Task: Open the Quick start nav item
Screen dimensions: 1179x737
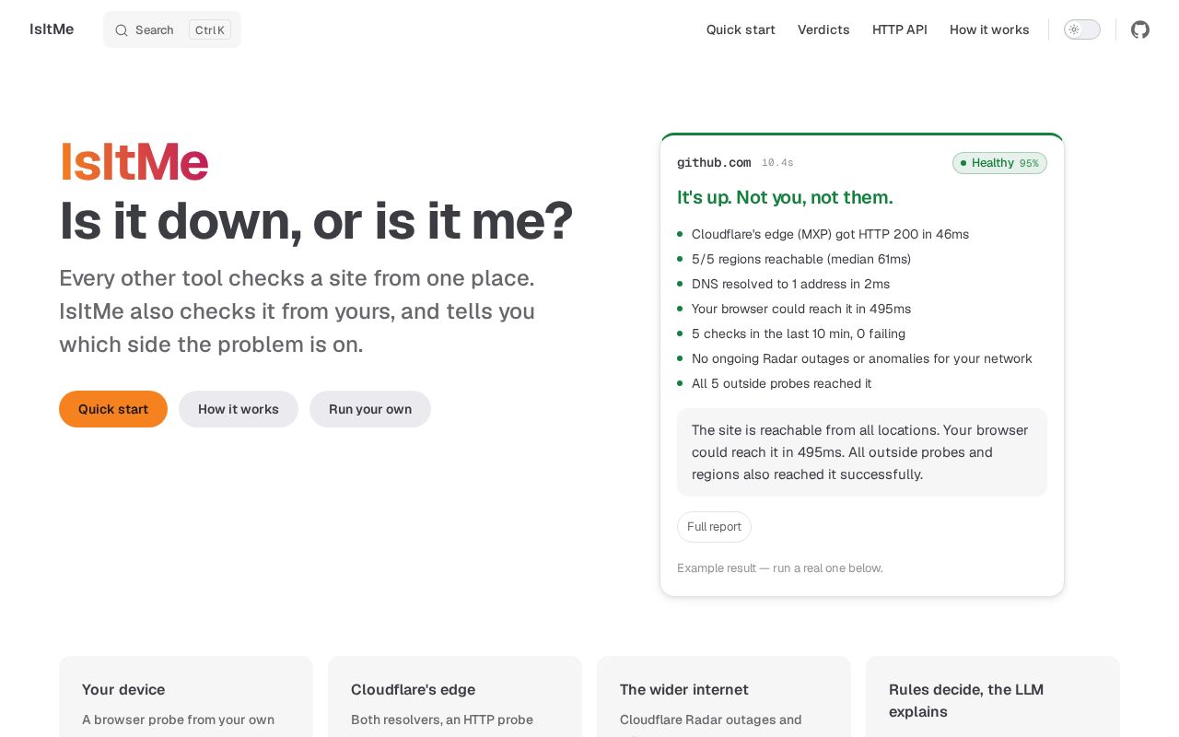Action: (741, 29)
